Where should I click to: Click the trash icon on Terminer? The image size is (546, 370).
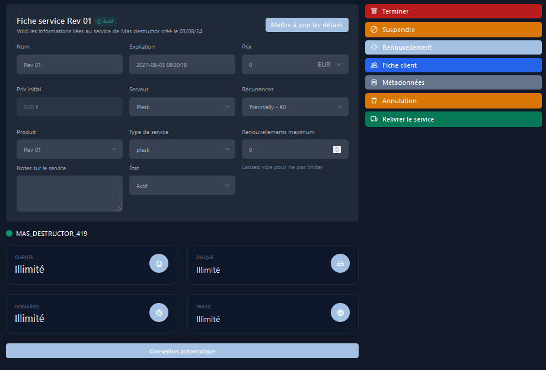coord(374,11)
